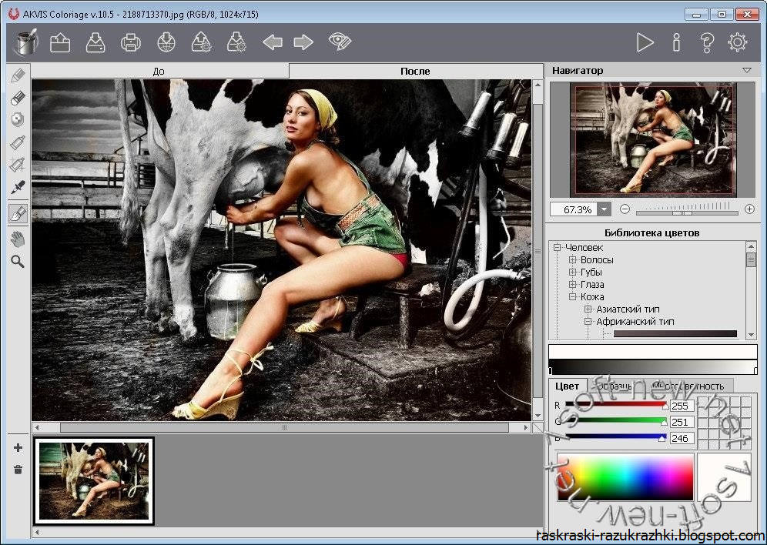Click the R value field showing 255
Screen dimensions: 767x545
[x=682, y=406]
